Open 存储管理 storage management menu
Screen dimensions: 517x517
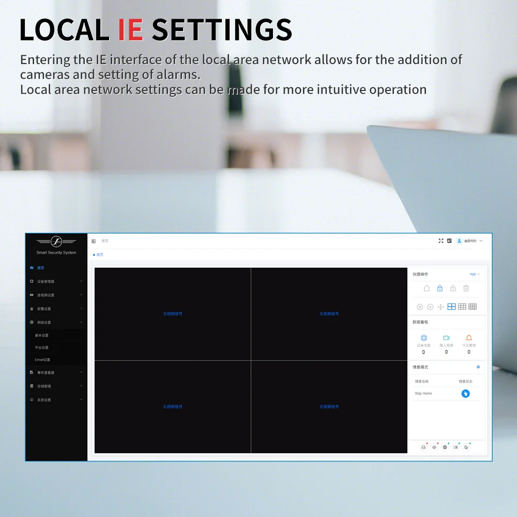[56, 386]
